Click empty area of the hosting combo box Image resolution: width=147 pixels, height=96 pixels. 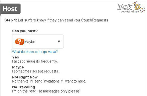point(46,42)
